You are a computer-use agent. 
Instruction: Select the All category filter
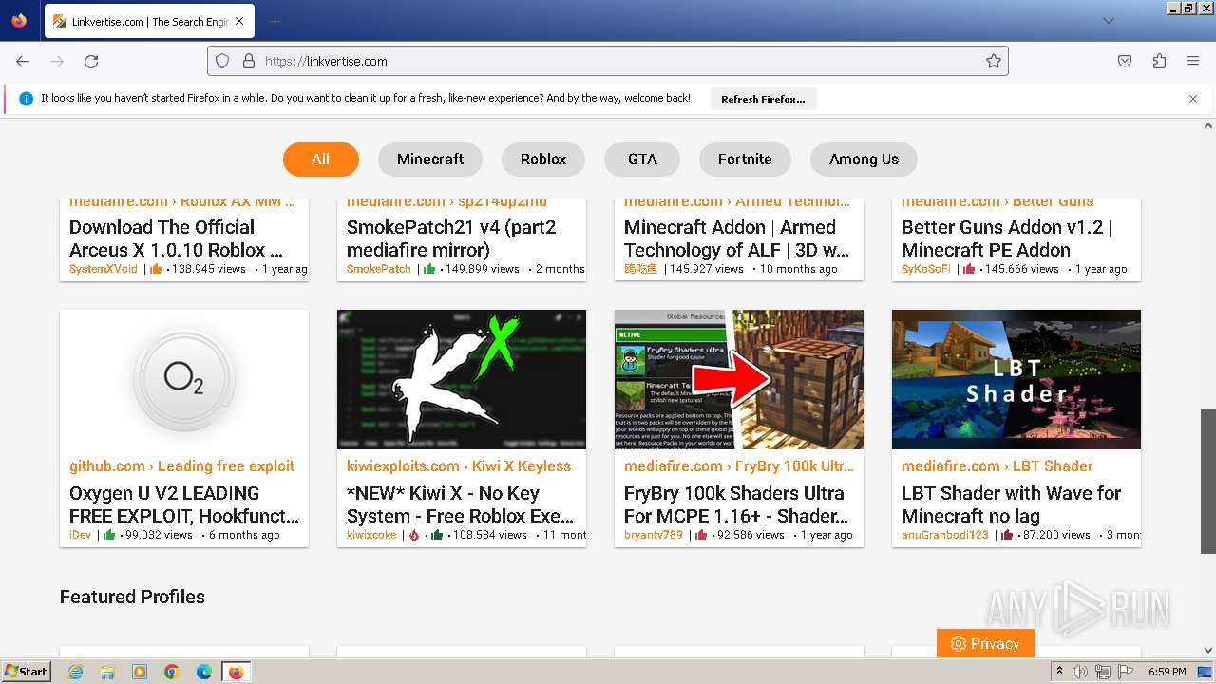pyautogui.click(x=321, y=160)
